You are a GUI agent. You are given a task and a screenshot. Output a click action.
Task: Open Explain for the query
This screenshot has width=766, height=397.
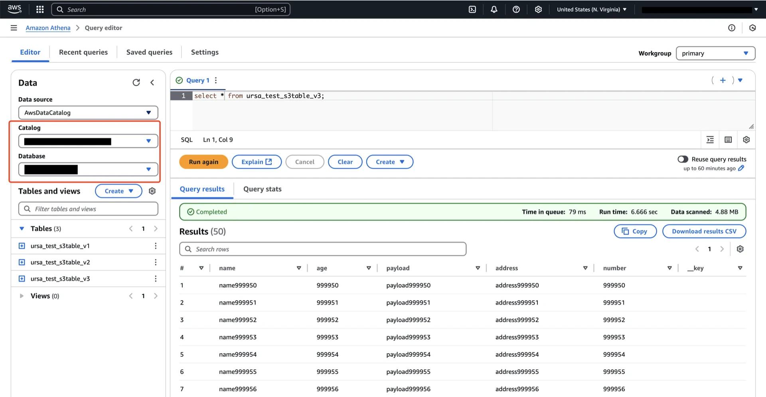257,162
